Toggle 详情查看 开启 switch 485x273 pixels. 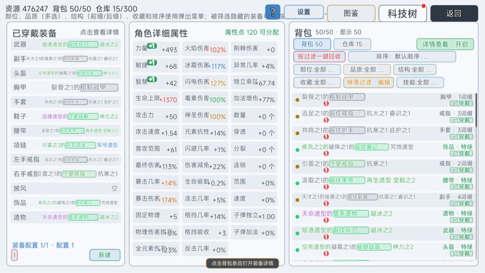[x=445, y=44]
